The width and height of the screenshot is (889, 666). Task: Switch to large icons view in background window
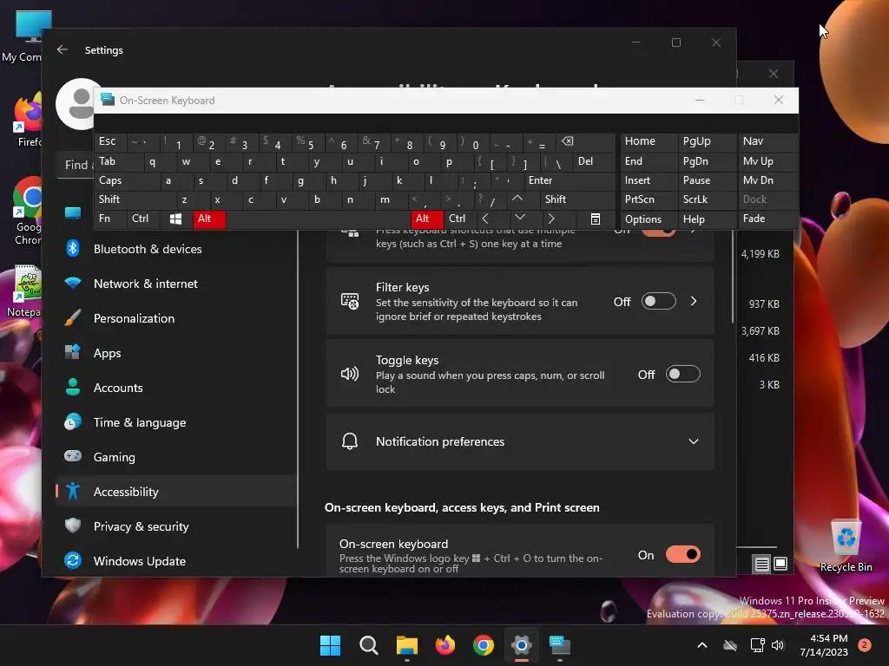pos(780,564)
